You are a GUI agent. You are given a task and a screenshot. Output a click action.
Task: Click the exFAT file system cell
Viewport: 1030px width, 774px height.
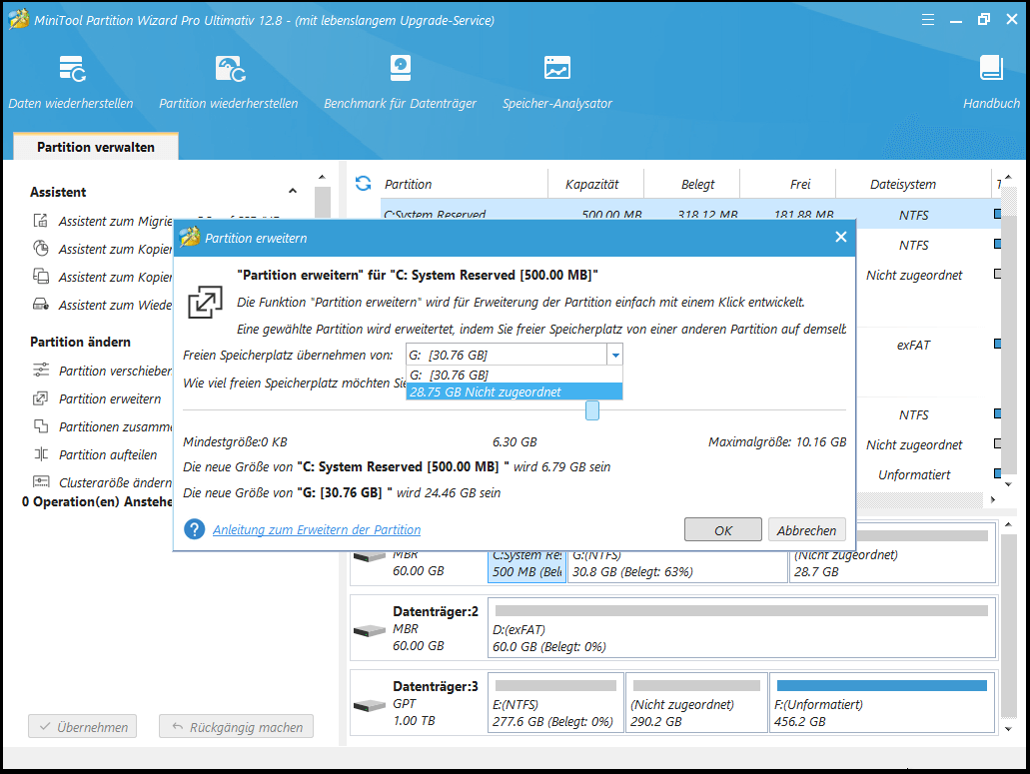[x=914, y=345]
